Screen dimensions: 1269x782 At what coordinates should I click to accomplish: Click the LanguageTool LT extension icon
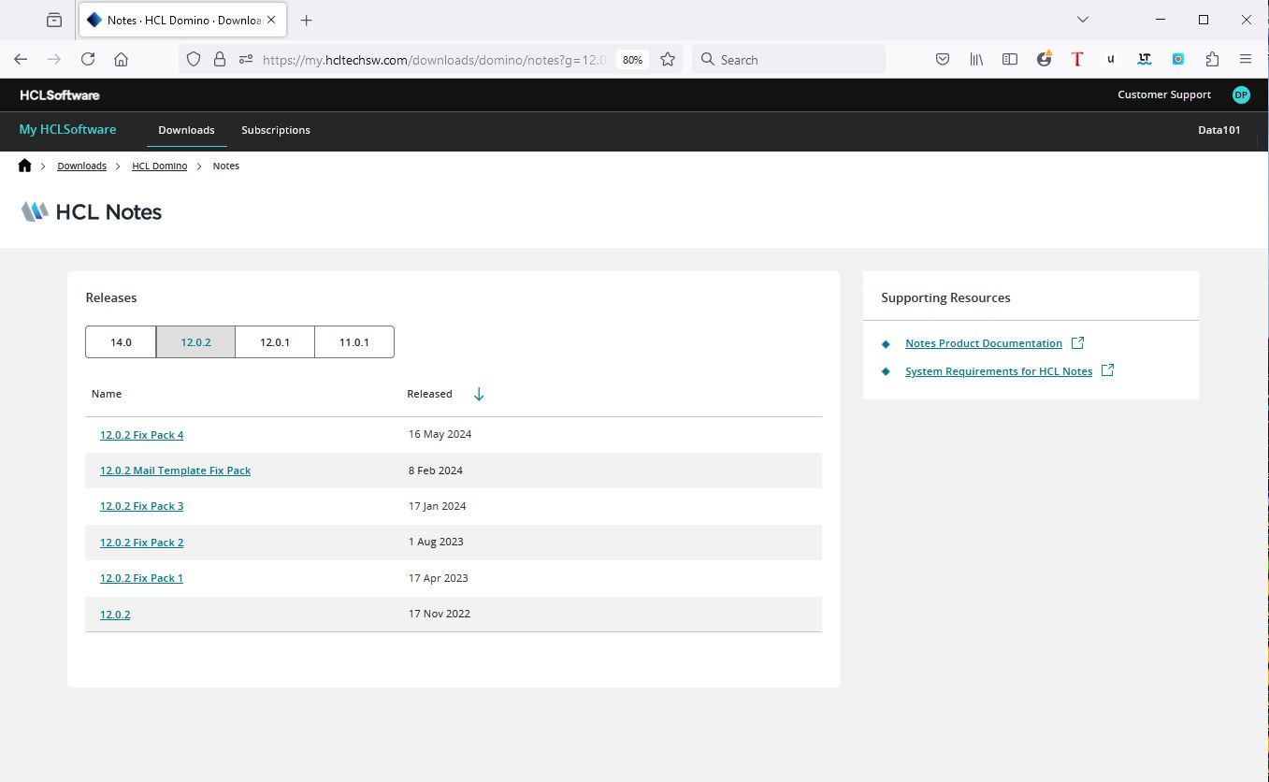pos(1145,59)
